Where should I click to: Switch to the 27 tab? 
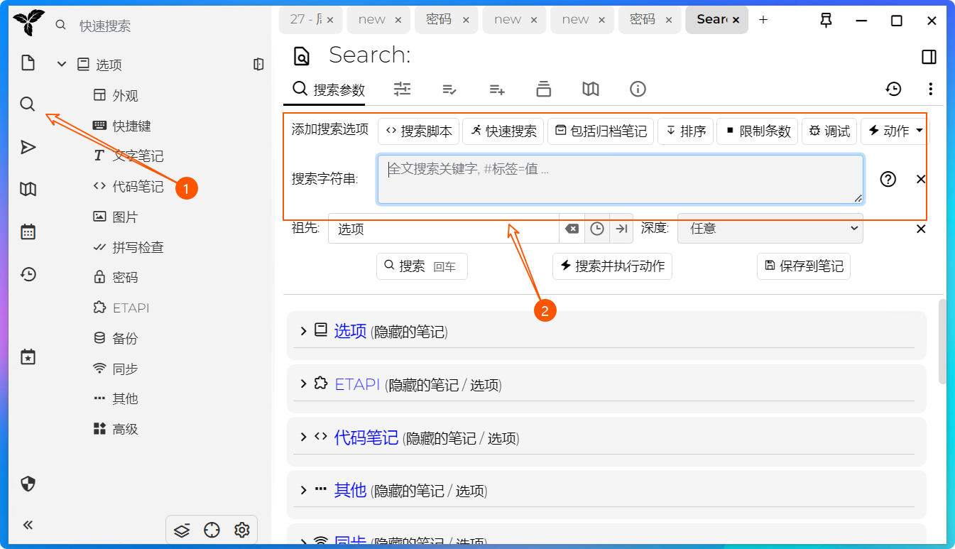click(x=311, y=20)
